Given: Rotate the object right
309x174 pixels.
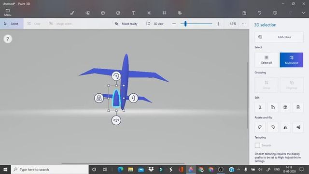Looking at the screenshot, I should 272,127.
